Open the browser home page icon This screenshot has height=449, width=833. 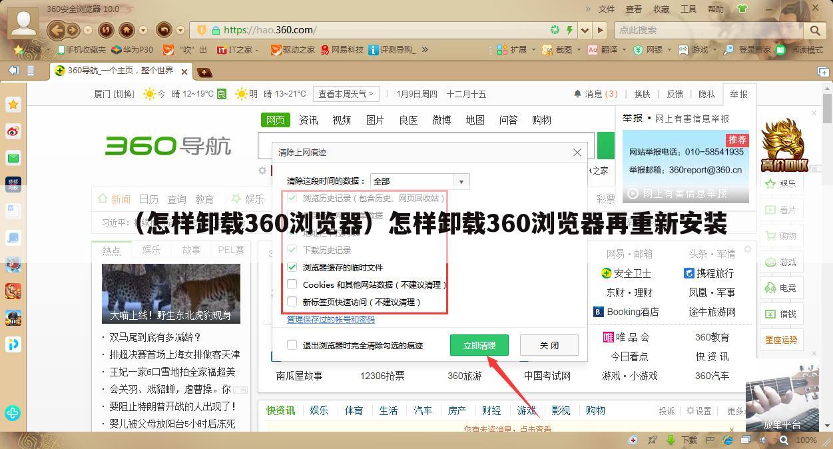coord(127,30)
